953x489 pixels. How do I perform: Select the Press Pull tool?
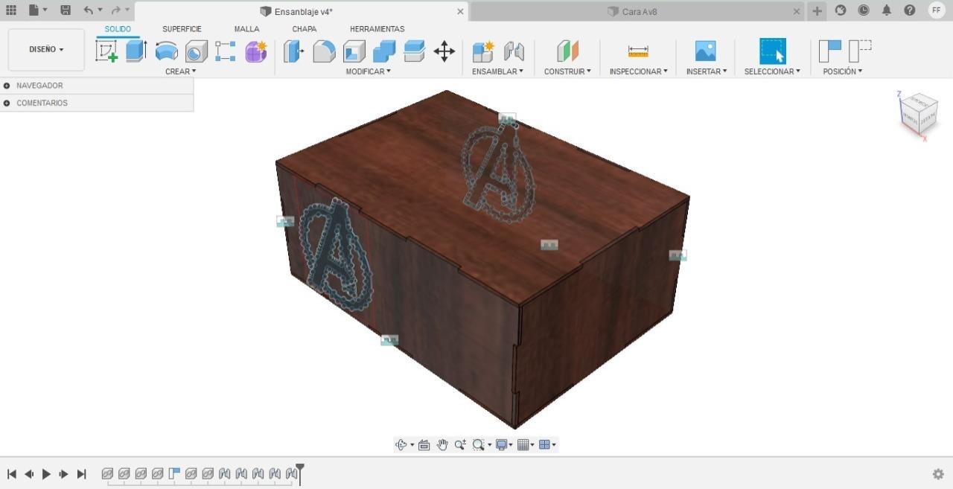294,51
